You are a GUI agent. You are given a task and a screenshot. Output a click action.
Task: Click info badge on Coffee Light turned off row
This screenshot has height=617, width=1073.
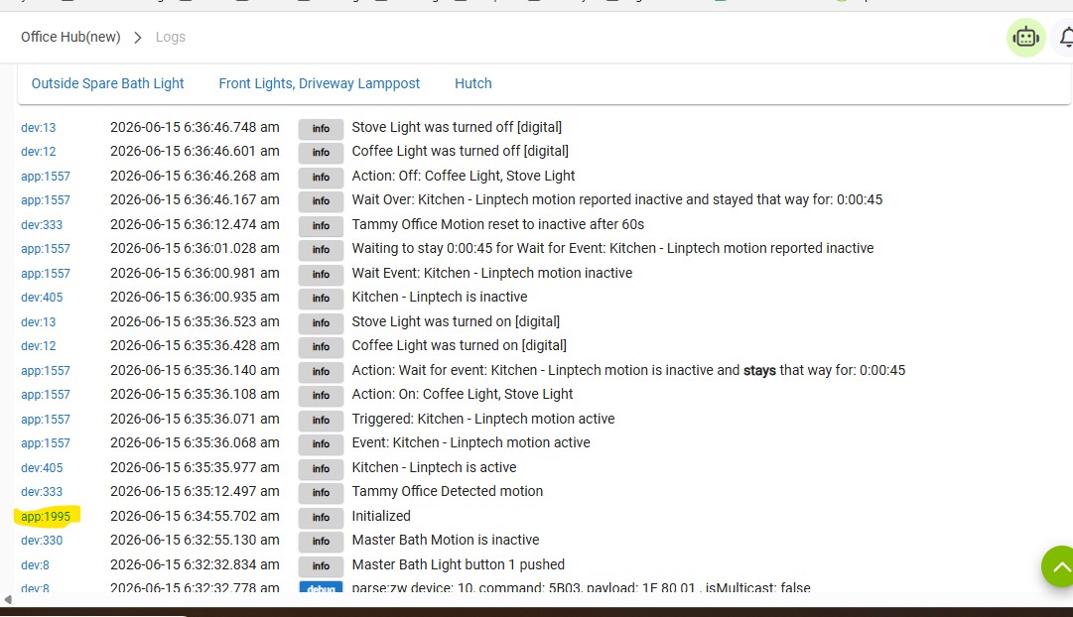click(x=321, y=153)
